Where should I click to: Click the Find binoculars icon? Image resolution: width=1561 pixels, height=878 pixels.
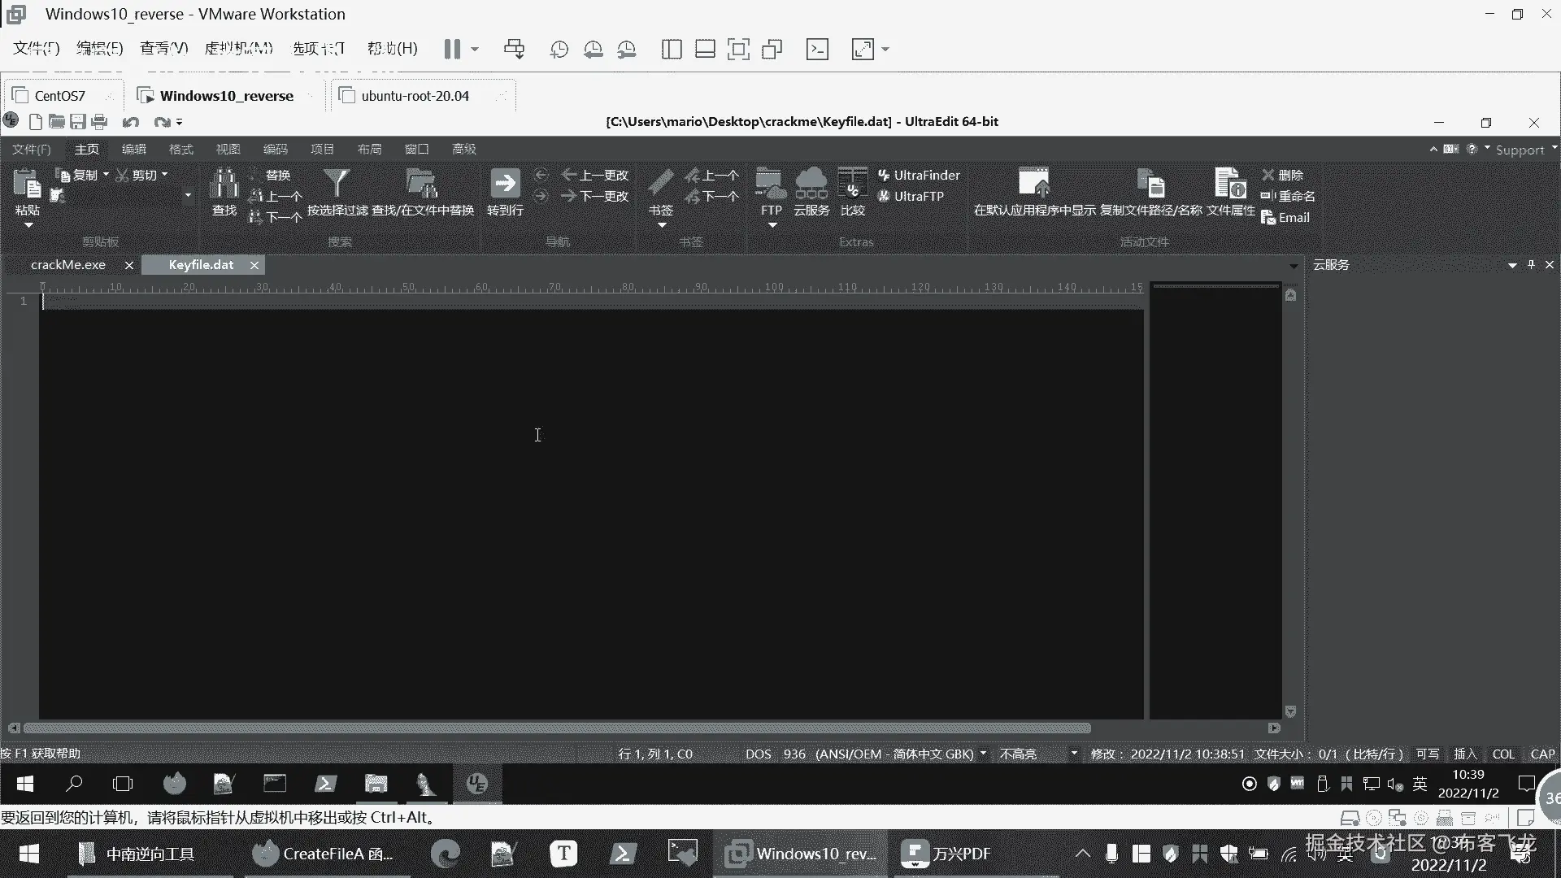[224, 185]
